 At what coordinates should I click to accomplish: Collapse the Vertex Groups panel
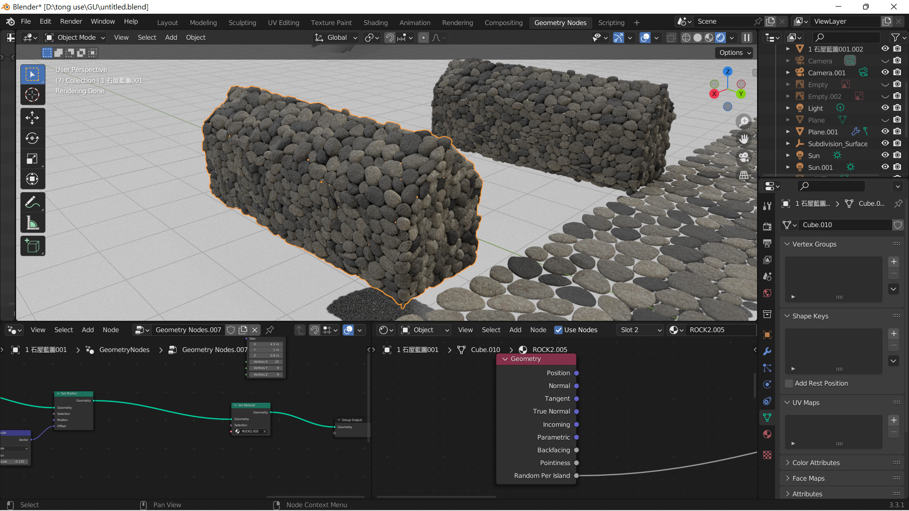(x=787, y=244)
